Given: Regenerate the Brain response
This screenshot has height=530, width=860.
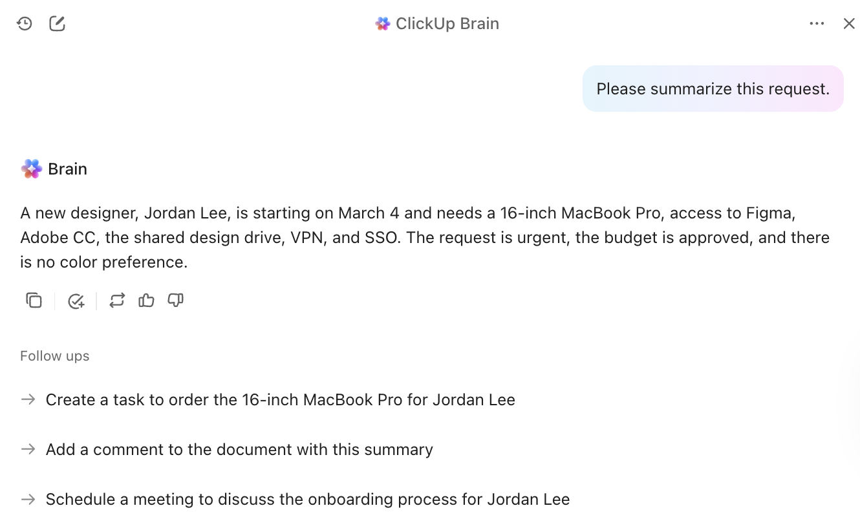Looking at the screenshot, I should click(x=117, y=300).
